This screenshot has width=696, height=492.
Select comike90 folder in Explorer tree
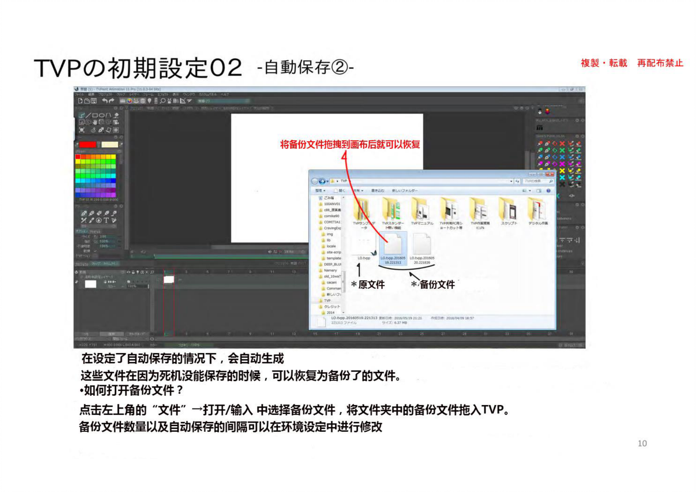coord(329,216)
